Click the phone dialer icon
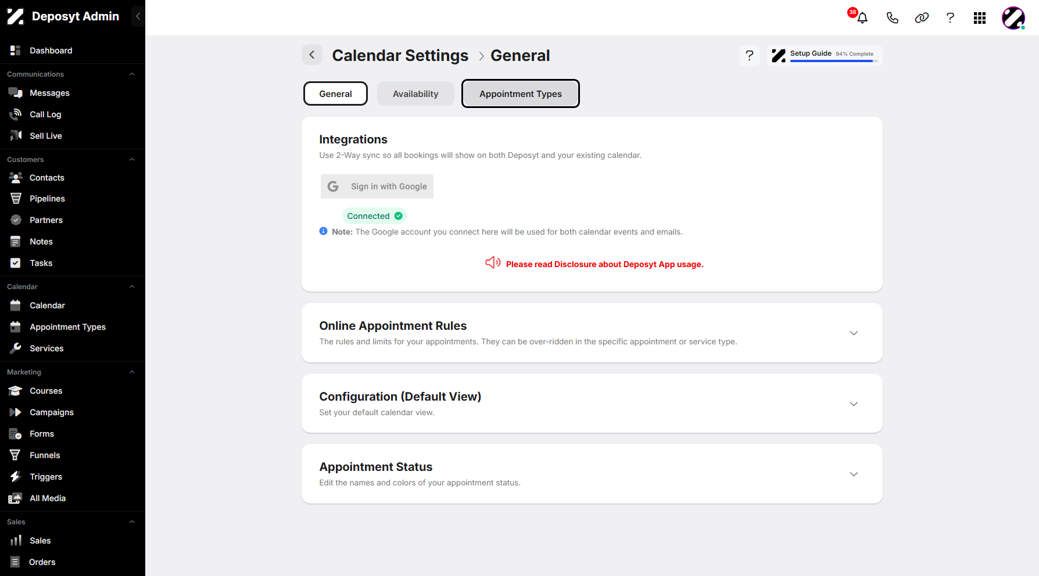Image resolution: width=1039 pixels, height=576 pixels. coord(892,18)
